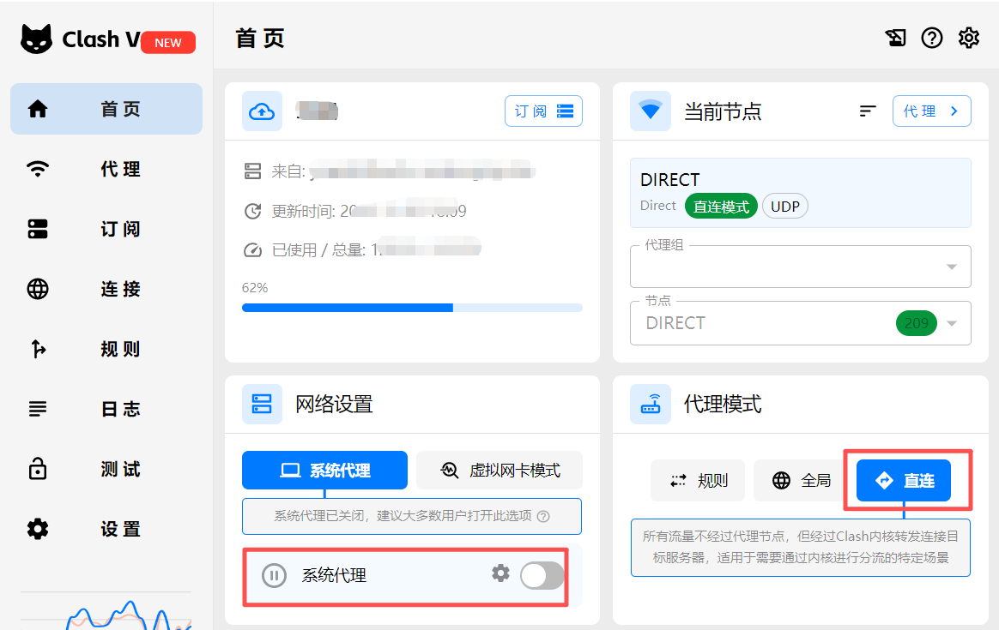Click the settings gear in the top right

pyautogui.click(x=969, y=38)
